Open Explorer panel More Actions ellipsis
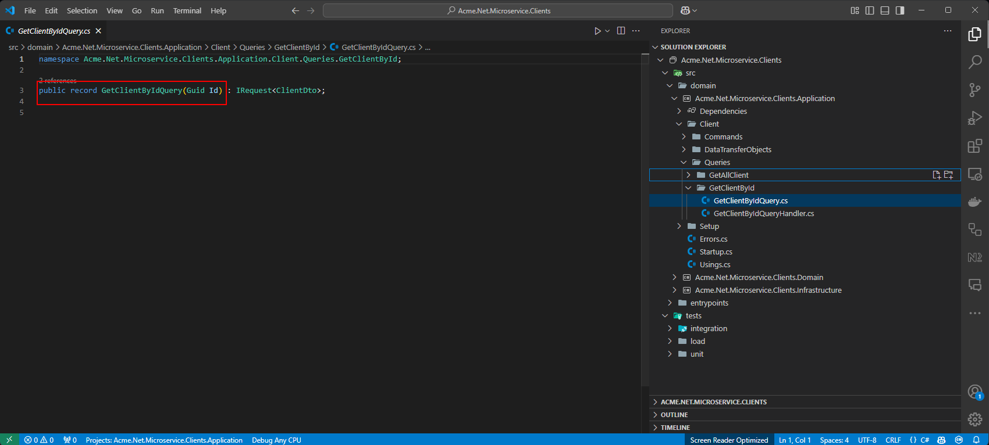Screen dimensions: 989x445 (x=948, y=31)
